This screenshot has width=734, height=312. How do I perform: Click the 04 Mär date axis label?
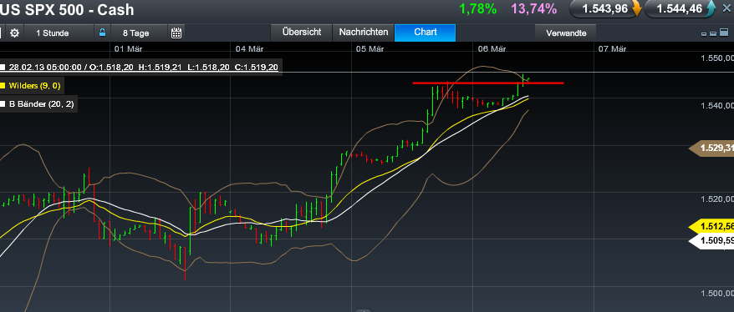tap(249, 48)
